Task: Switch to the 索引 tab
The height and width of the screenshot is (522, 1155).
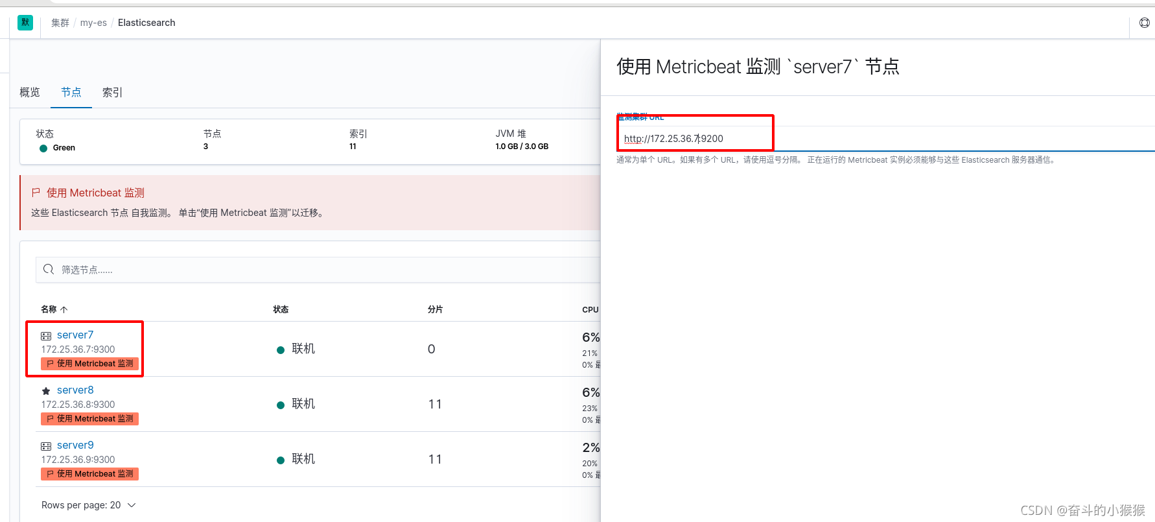Action: [x=112, y=92]
